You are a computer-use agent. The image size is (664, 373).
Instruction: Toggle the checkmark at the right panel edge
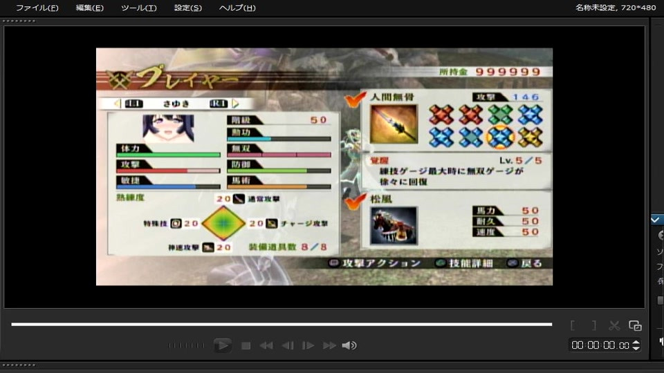[655, 220]
